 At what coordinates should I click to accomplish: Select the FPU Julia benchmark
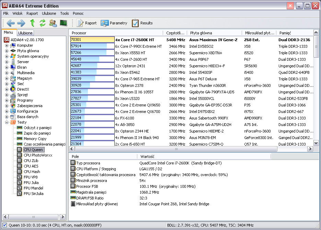[x=31, y=183]
